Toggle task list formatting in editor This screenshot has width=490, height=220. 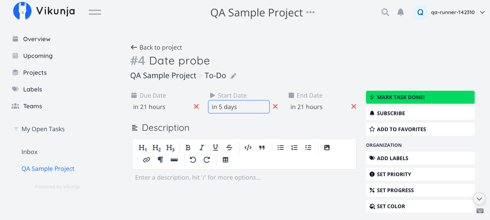point(308,148)
